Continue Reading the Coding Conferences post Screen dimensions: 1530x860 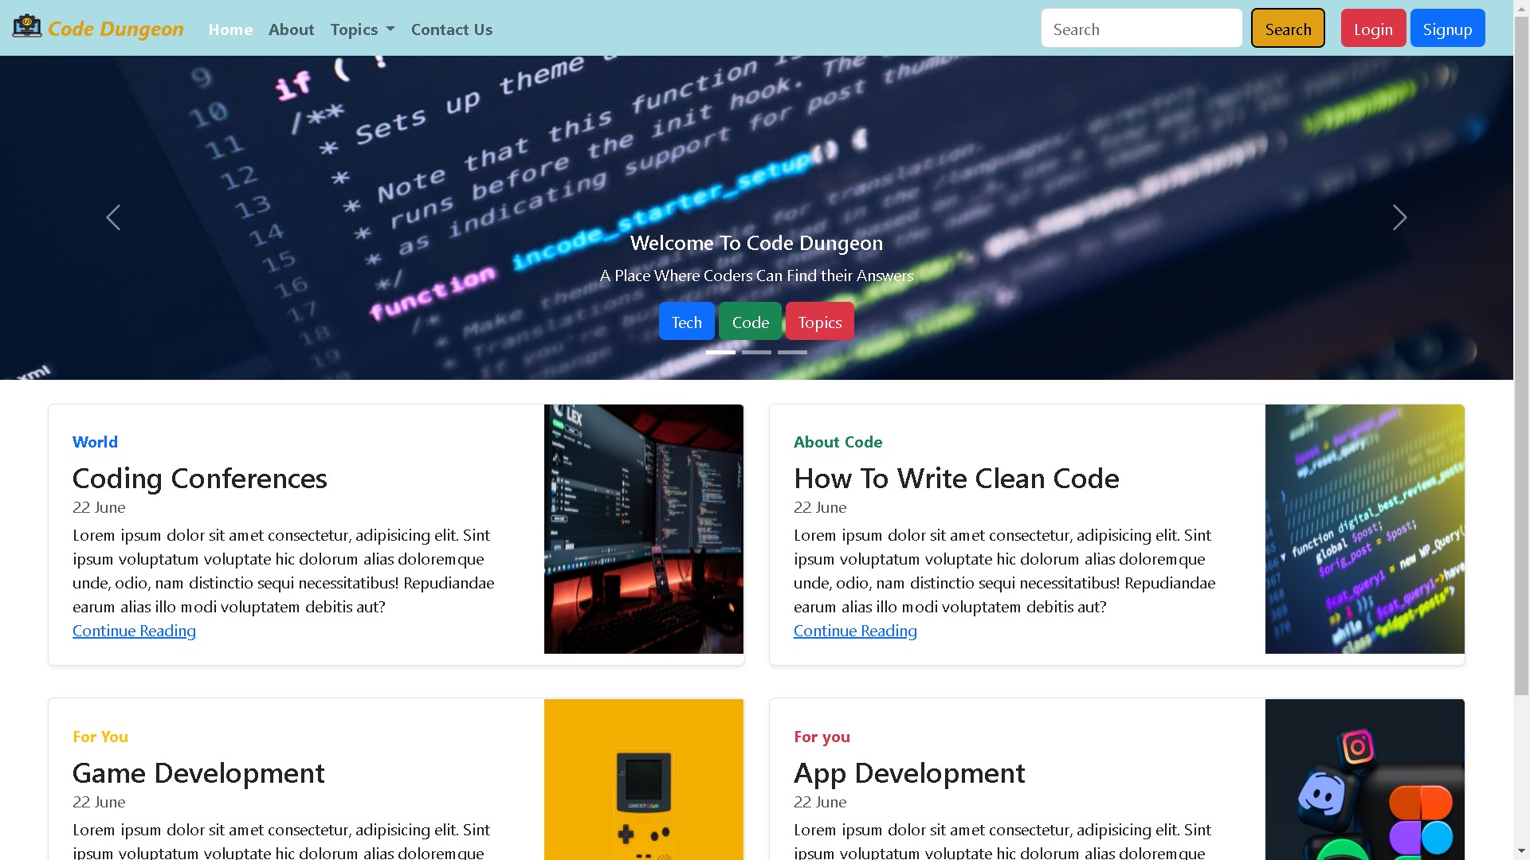pyautogui.click(x=134, y=631)
